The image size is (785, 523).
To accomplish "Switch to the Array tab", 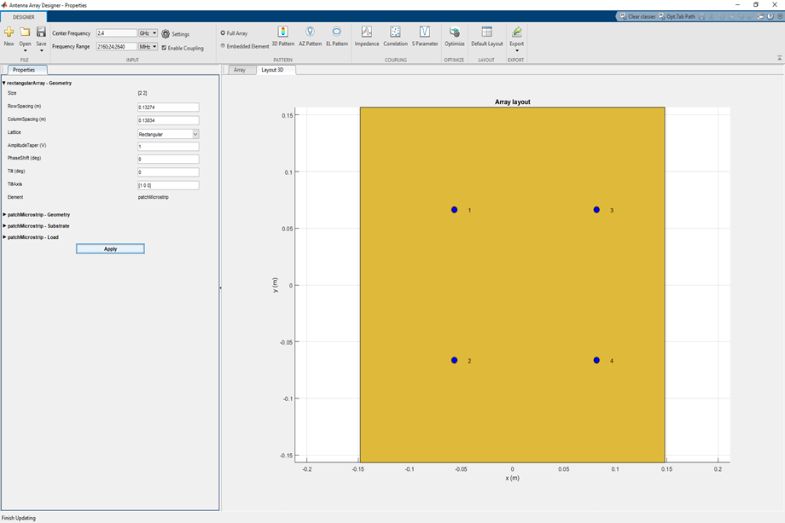I will tap(240, 70).
